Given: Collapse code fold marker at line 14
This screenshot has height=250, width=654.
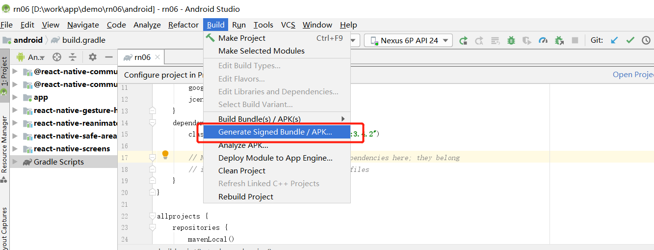Looking at the screenshot, I should click(x=153, y=122).
